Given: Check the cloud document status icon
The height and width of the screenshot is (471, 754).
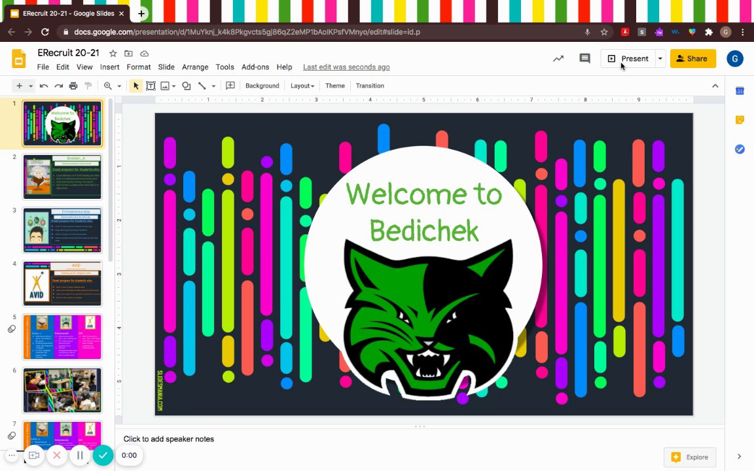Looking at the screenshot, I should coord(144,54).
